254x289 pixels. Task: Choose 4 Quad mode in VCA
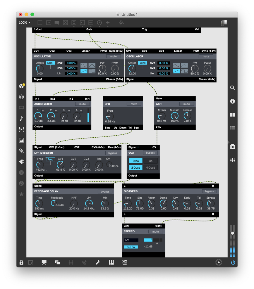click(x=151, y=167)
